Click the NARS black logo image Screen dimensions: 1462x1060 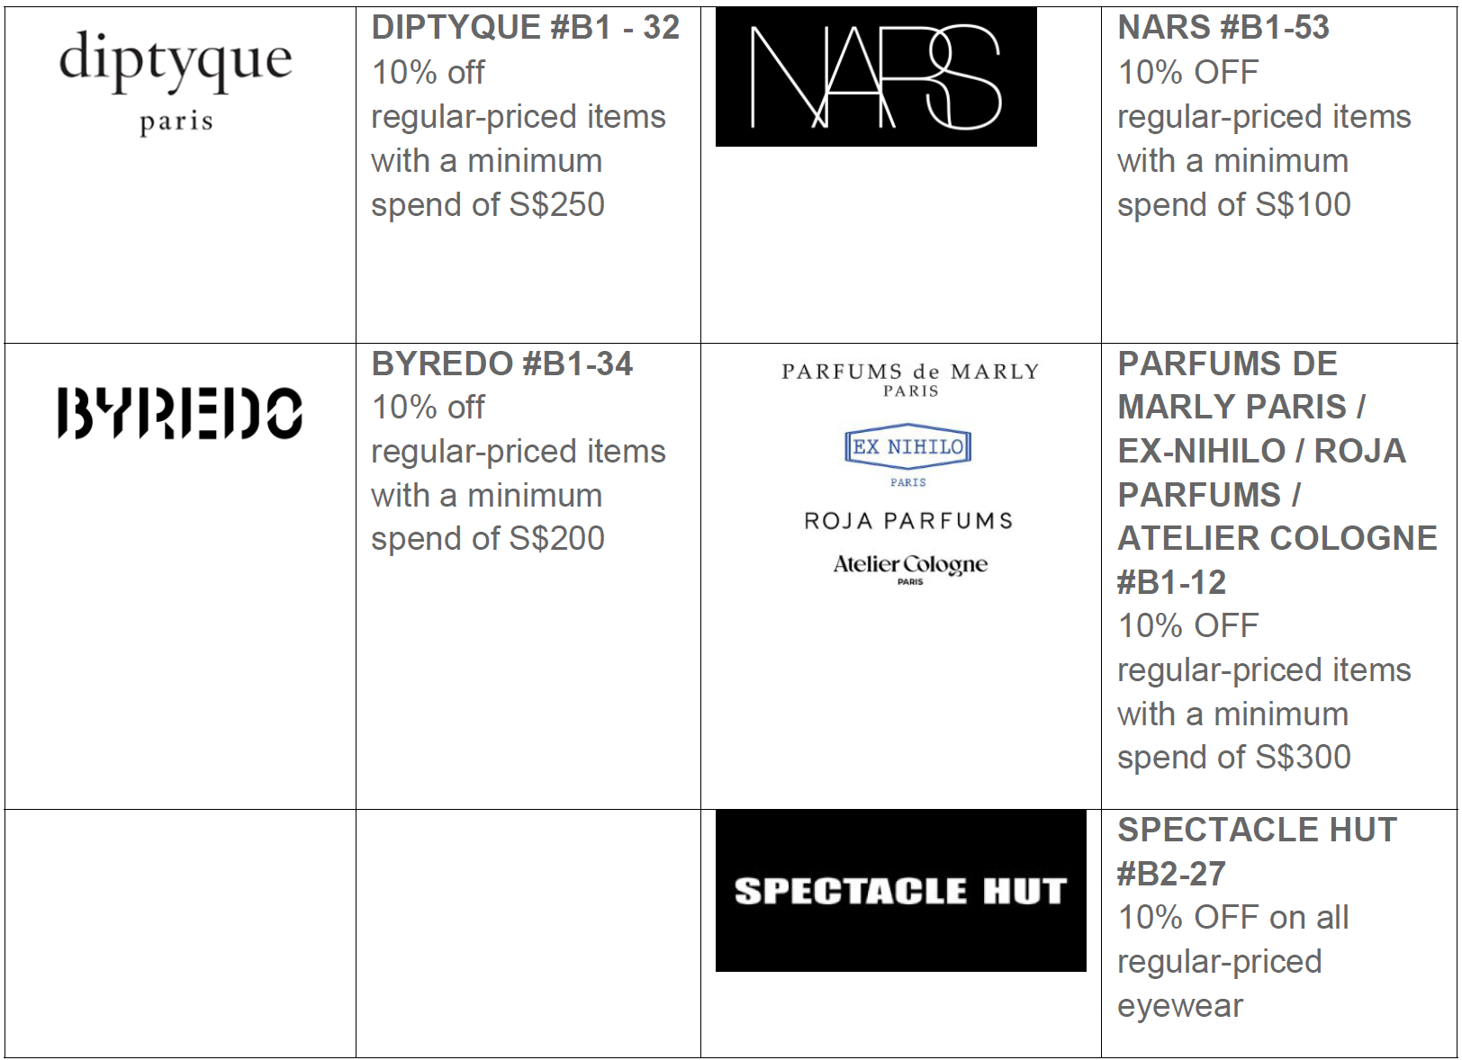point(876,77)
